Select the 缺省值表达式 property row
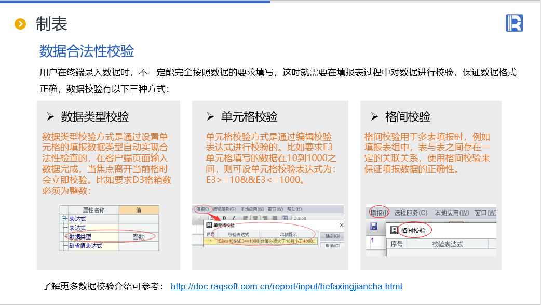The image size is (541, 305). 110,246
